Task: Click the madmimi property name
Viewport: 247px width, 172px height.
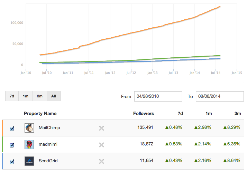Action: [x=48, y=144]
